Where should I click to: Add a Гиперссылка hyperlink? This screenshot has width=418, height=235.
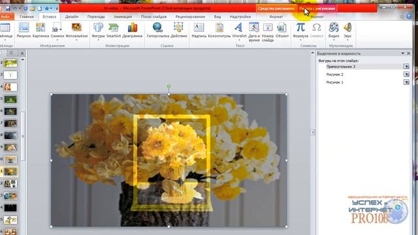click(157, 30)
